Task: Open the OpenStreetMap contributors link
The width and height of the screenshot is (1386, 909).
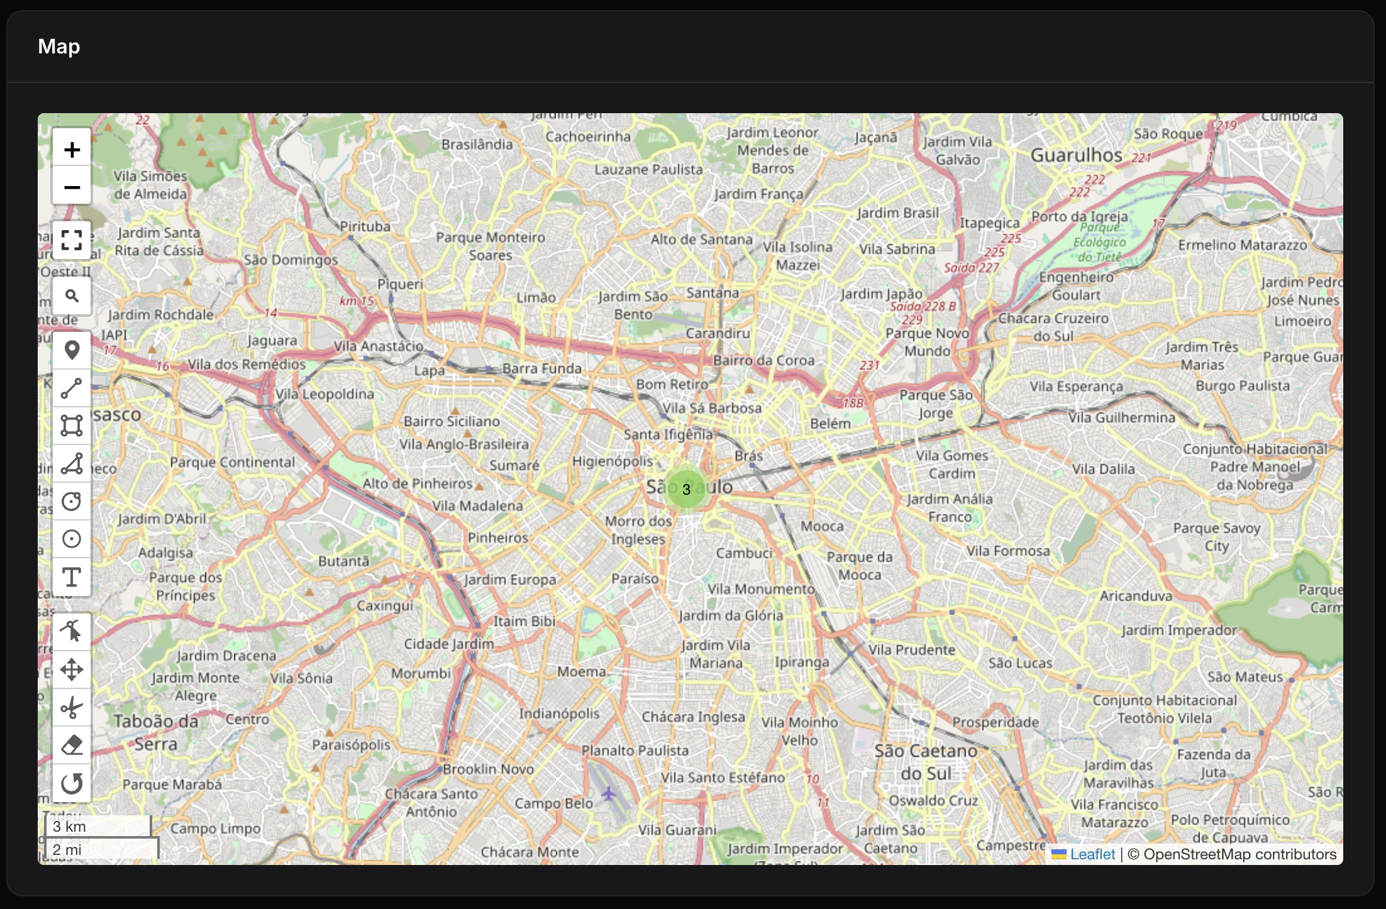Action: [1241, 854]
